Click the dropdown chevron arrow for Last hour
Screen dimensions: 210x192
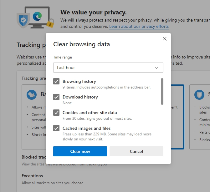tap(157, 68)
